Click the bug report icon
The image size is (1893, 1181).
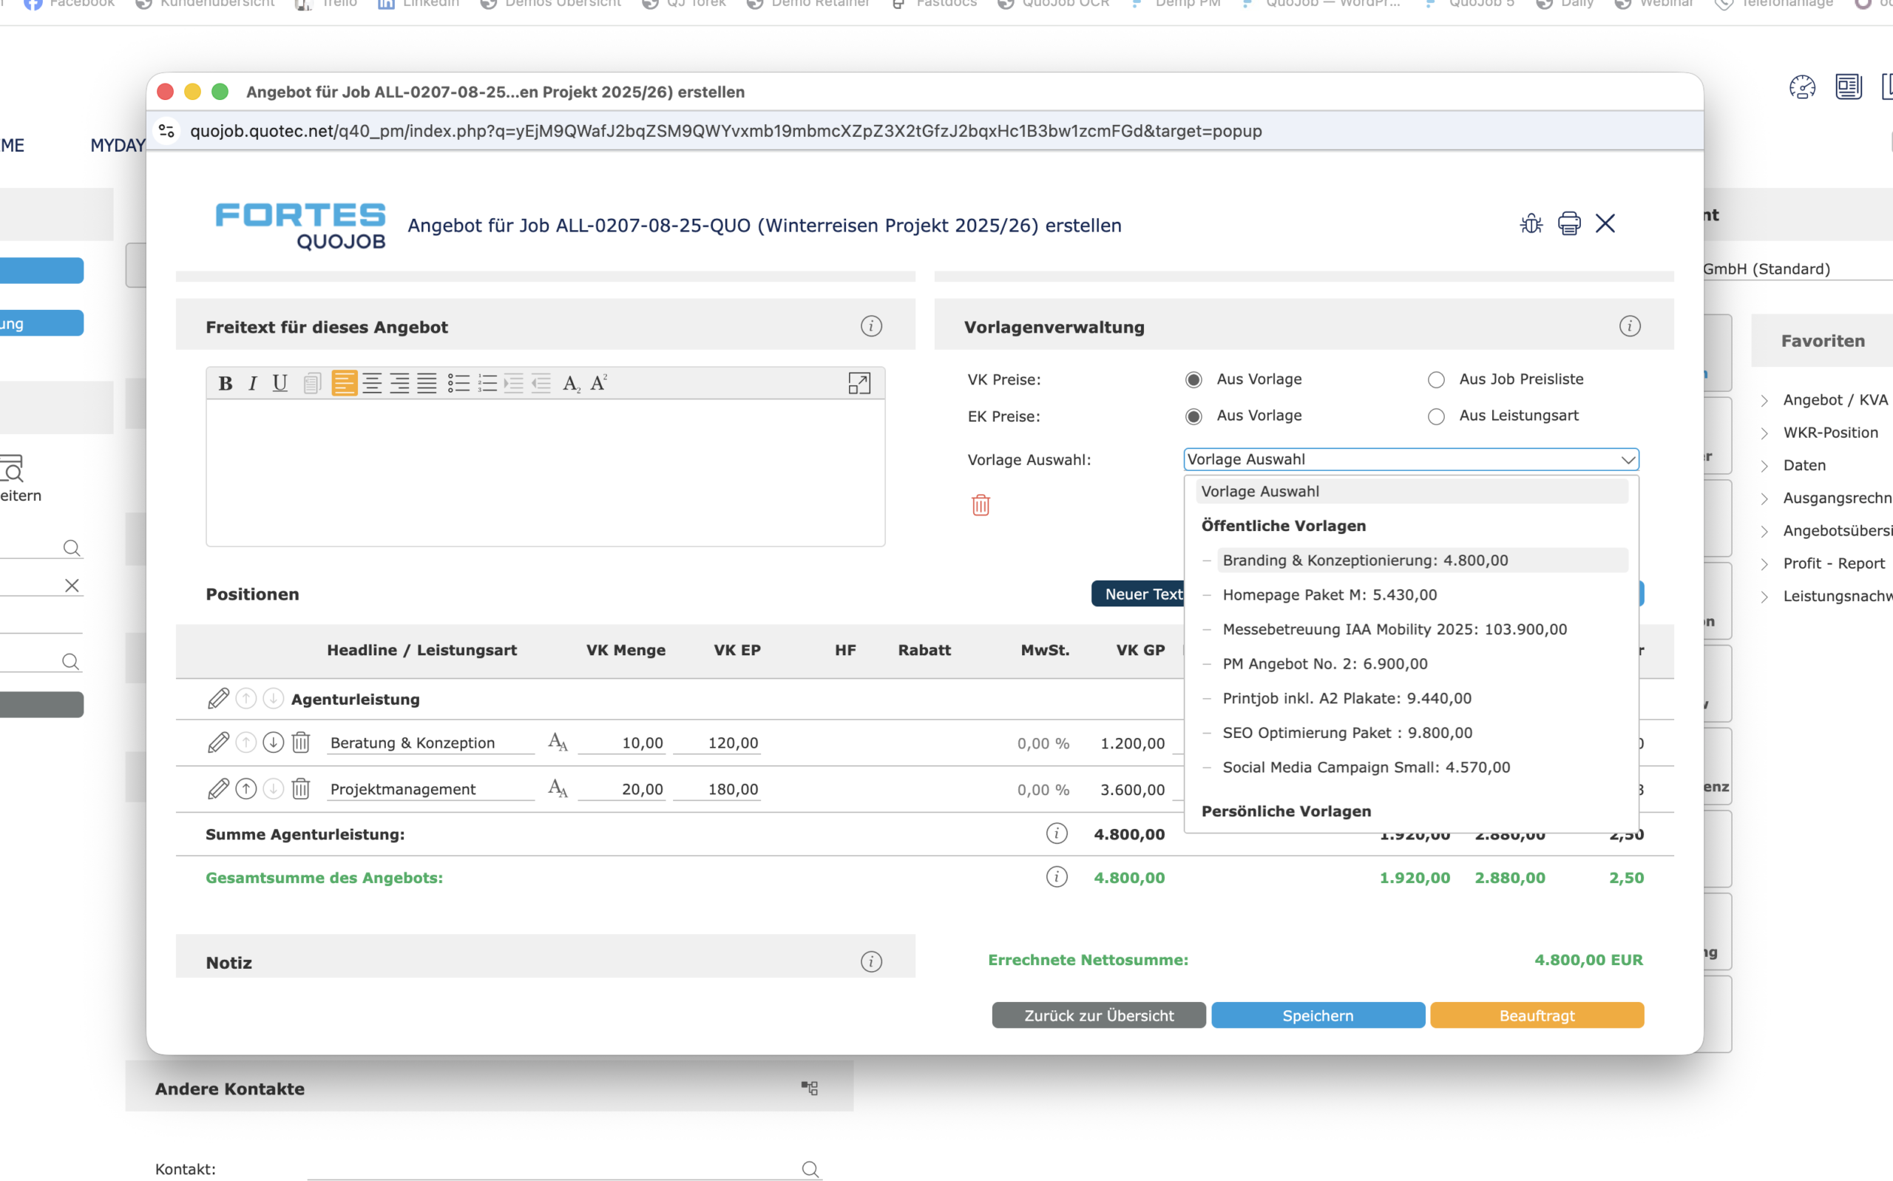(x=1531, y=223)
